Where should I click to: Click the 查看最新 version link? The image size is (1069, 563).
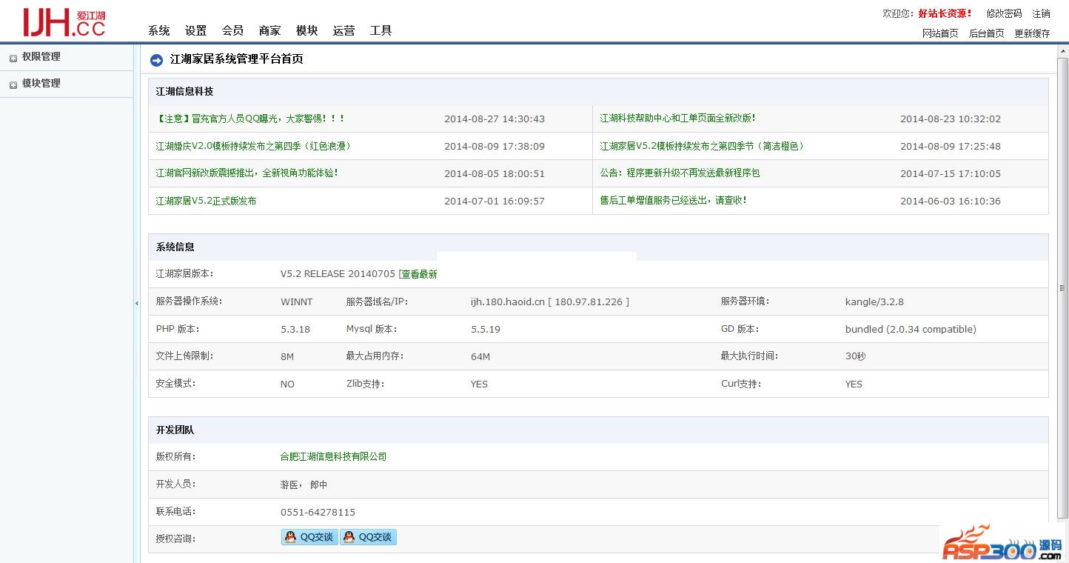pos(418,274)
